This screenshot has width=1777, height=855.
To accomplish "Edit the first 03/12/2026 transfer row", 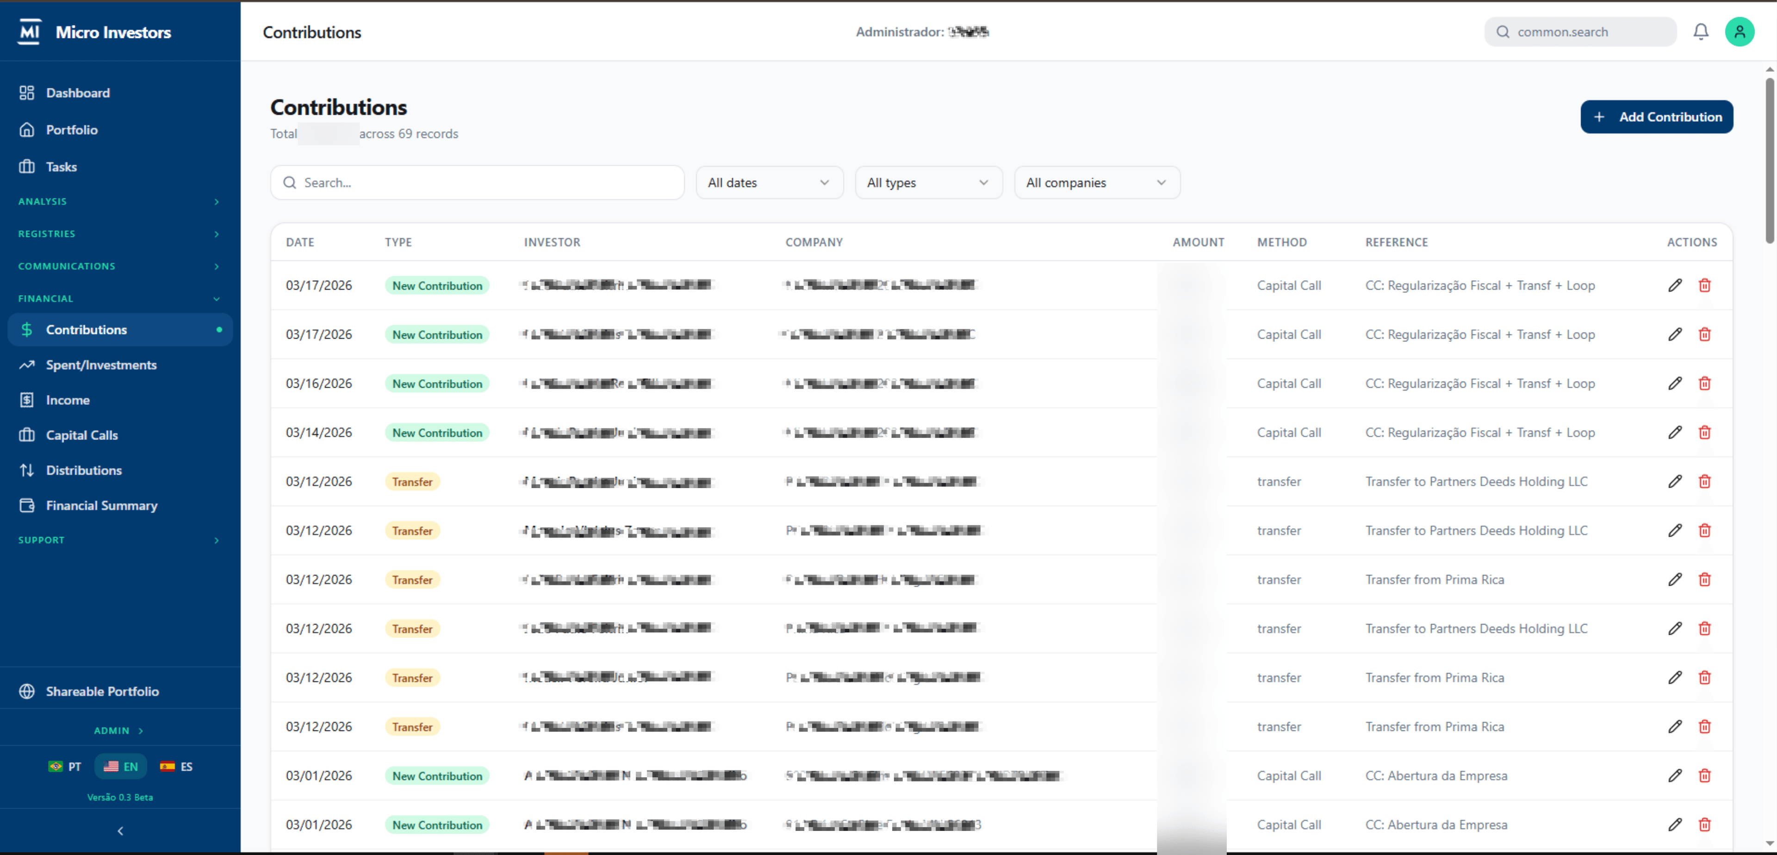I will (x=1674, y=481).
